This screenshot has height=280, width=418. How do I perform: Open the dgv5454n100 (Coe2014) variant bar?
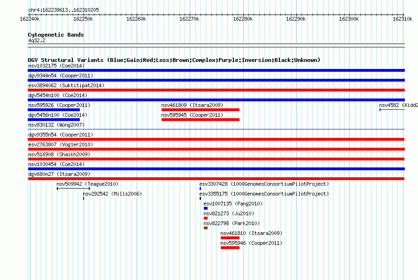(x=216, y=100)
